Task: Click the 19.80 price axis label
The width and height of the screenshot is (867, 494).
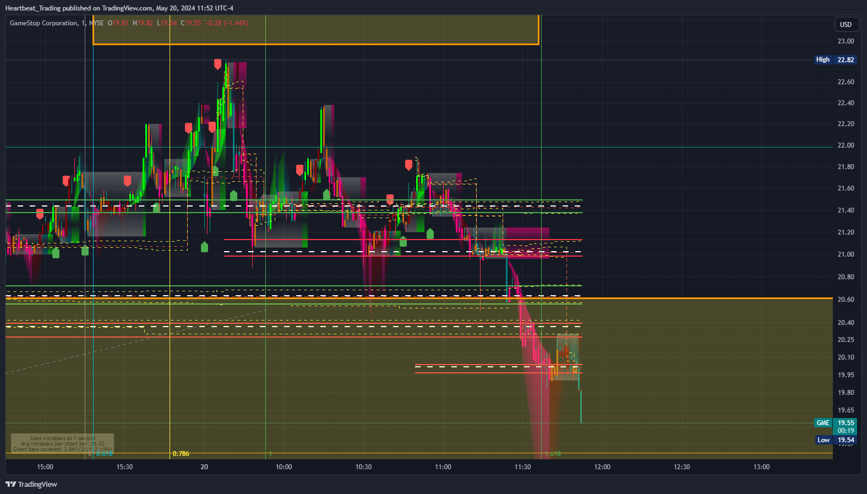Action: (846, 393)
